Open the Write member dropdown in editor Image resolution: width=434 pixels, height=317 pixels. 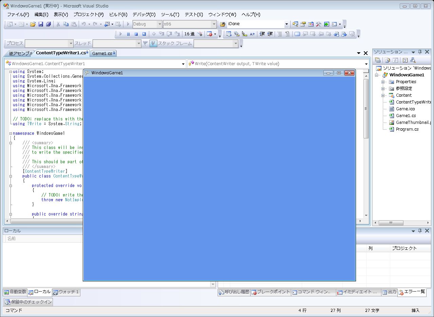(x=366, y=64)
